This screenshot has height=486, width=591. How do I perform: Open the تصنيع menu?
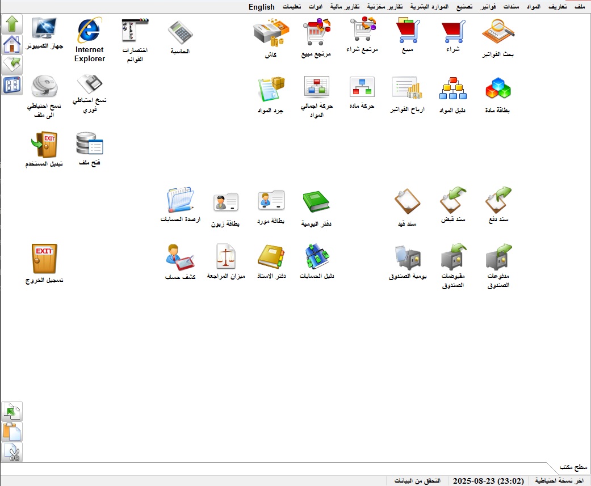click(464, 6)
